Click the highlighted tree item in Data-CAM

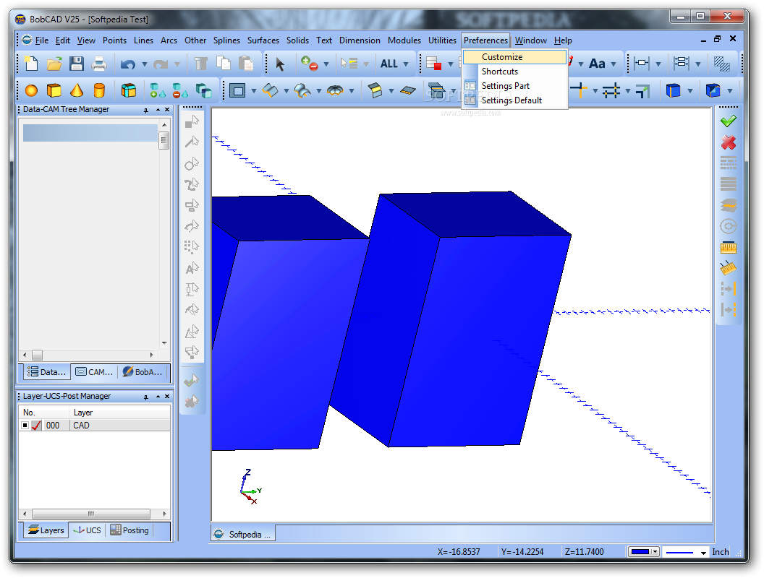[x=90, y=133]
